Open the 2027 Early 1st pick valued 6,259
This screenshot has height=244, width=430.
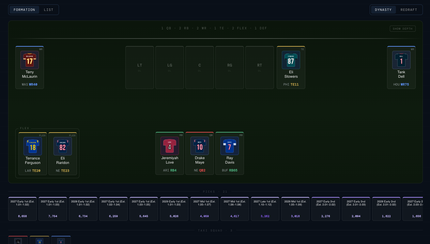click(x=113, y=209)
